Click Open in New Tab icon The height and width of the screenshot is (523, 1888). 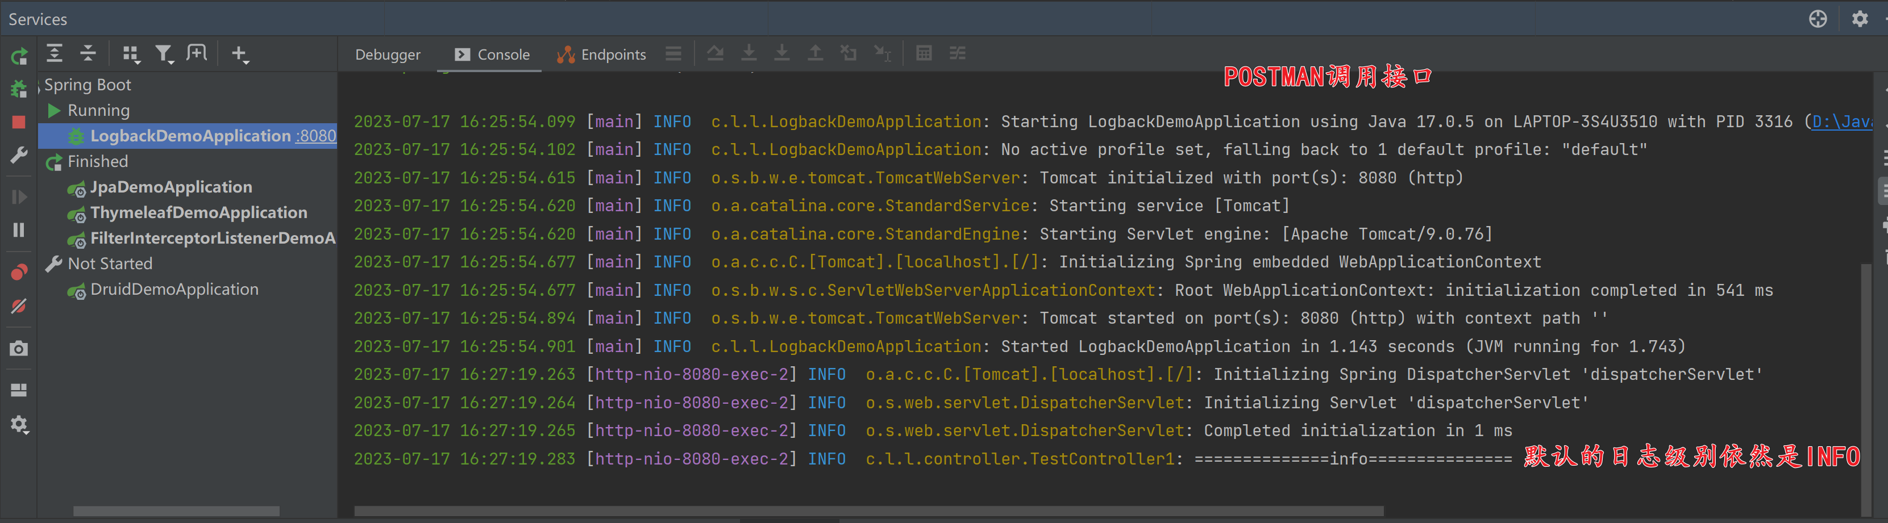[x=197, y=53]
